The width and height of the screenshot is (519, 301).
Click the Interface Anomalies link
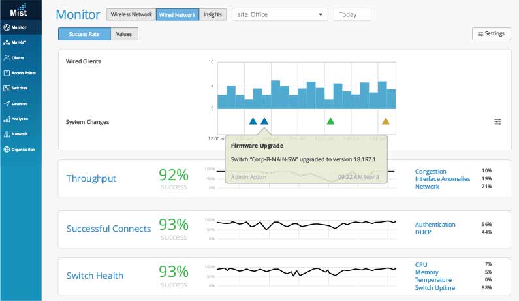coord(442,179)
